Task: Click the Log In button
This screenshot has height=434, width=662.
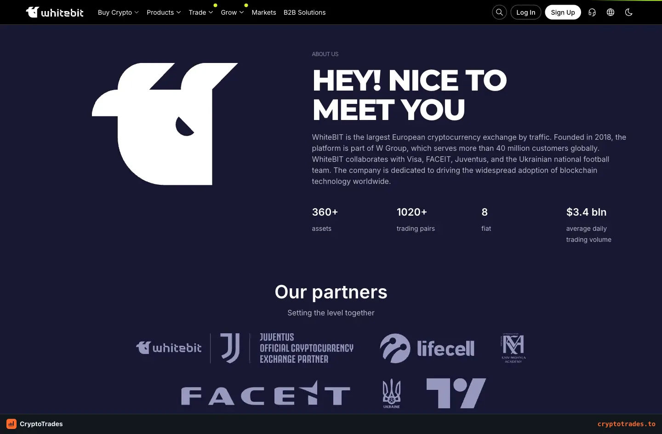Action: (x=526, y=12)
